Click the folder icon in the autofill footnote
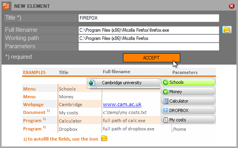This screenshot has height=148, width=238. (x=104, y=138)
